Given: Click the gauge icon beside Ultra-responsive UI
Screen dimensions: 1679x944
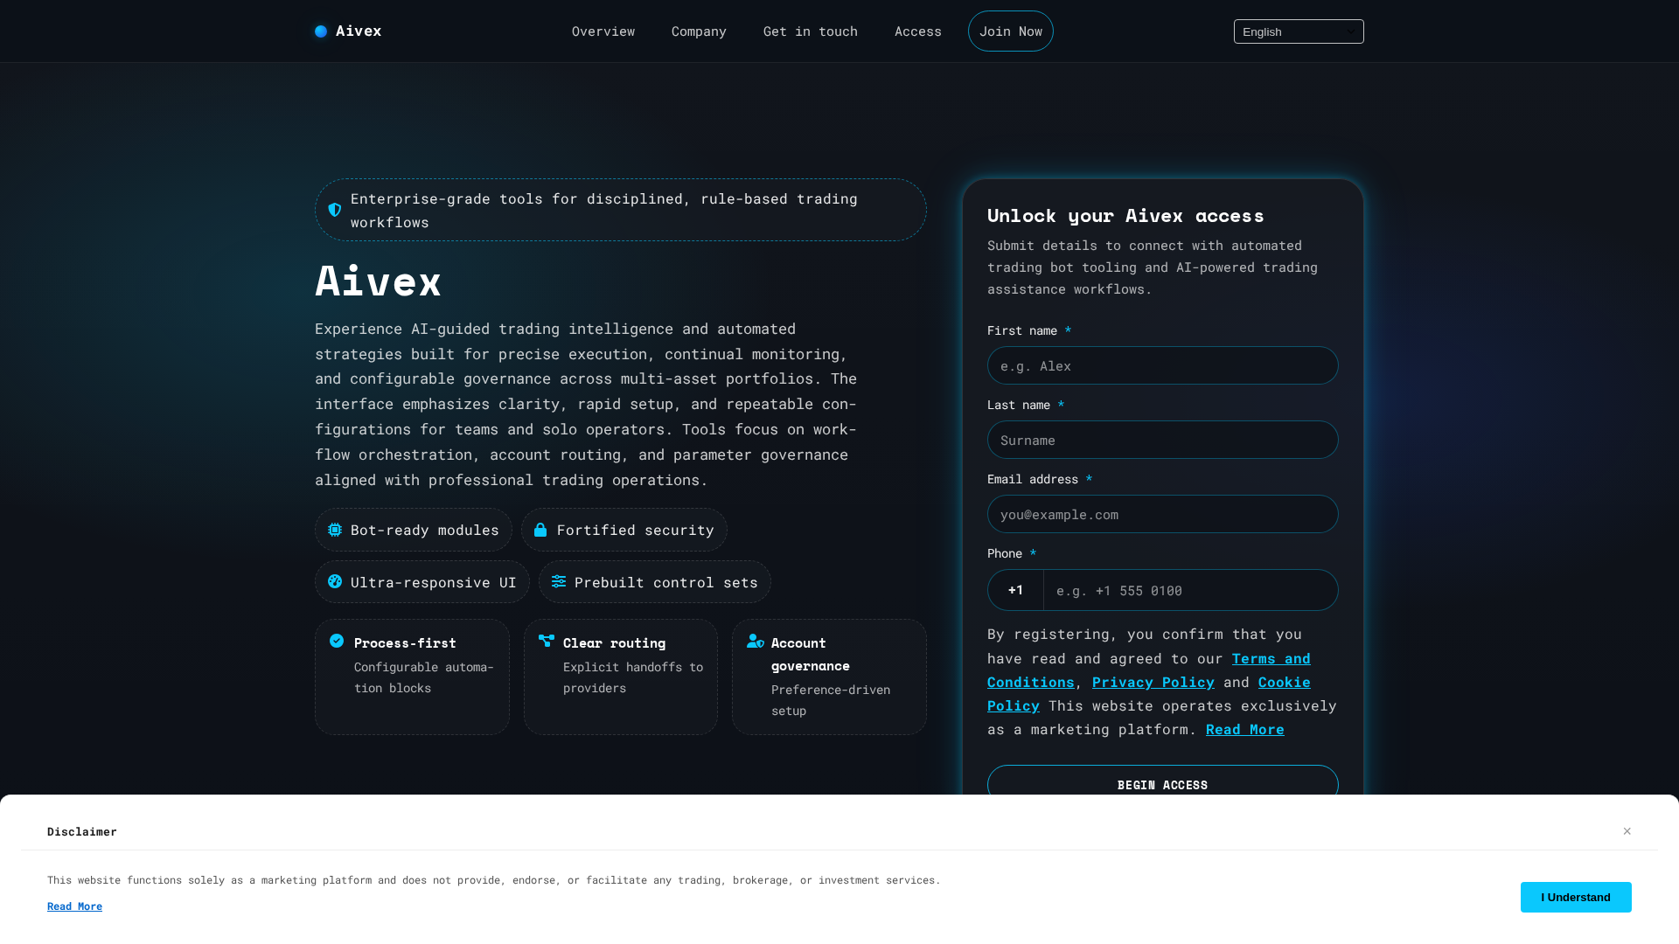Looking at the screenshot, I should tap(335, 581).
